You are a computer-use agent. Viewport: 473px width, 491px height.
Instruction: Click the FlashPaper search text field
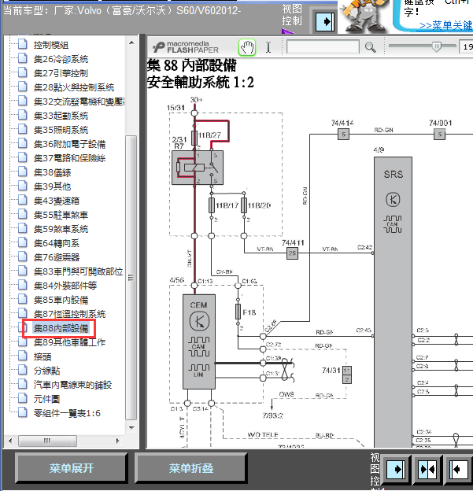click(x=323, y=47)
